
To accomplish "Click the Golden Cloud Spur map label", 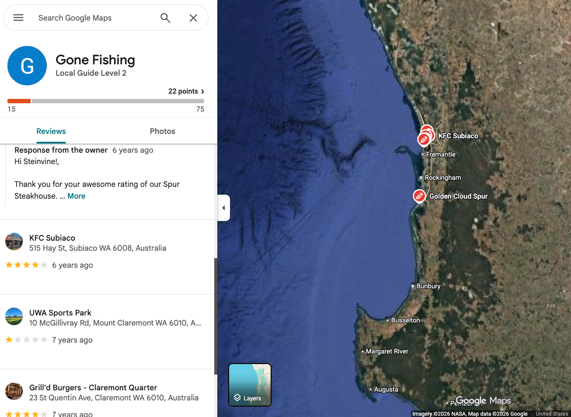I will (458, 196).
